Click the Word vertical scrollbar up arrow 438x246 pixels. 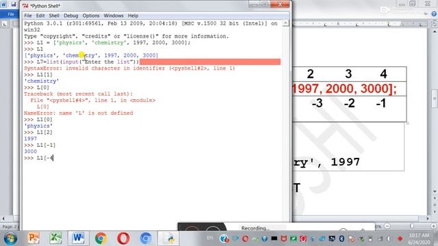pos(435,32)
